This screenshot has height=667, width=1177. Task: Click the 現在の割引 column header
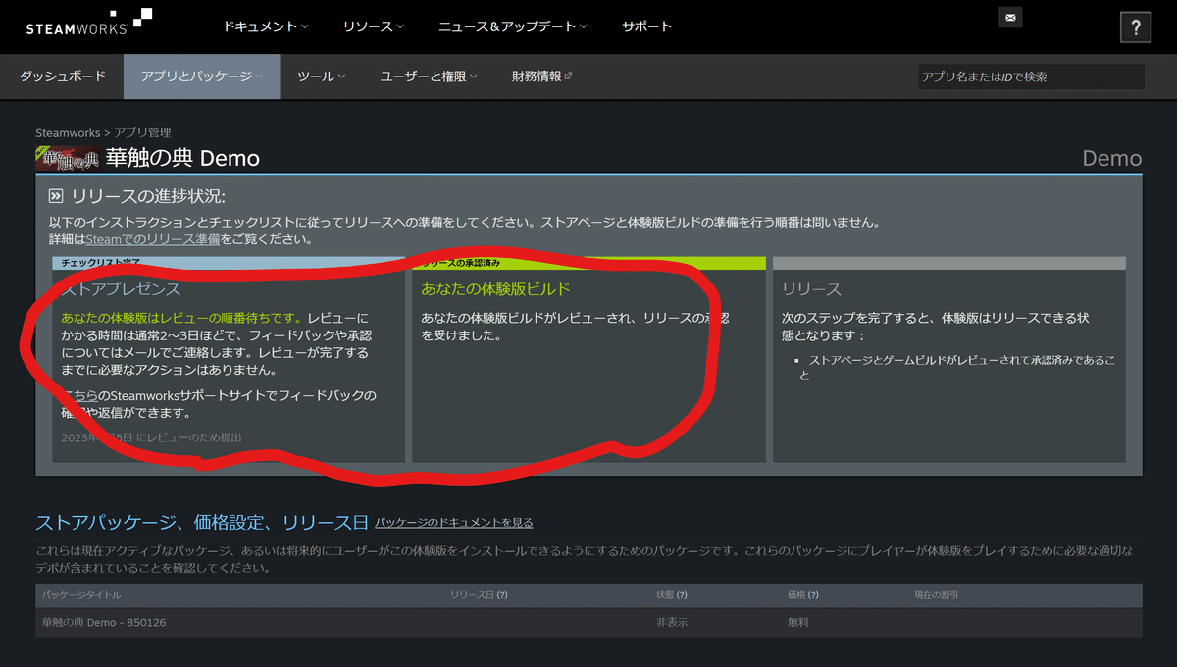pyautogui.click(x=936, y=595)
